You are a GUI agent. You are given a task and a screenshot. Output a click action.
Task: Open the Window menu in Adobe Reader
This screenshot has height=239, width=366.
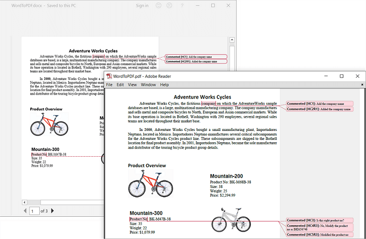pos(148,85)
